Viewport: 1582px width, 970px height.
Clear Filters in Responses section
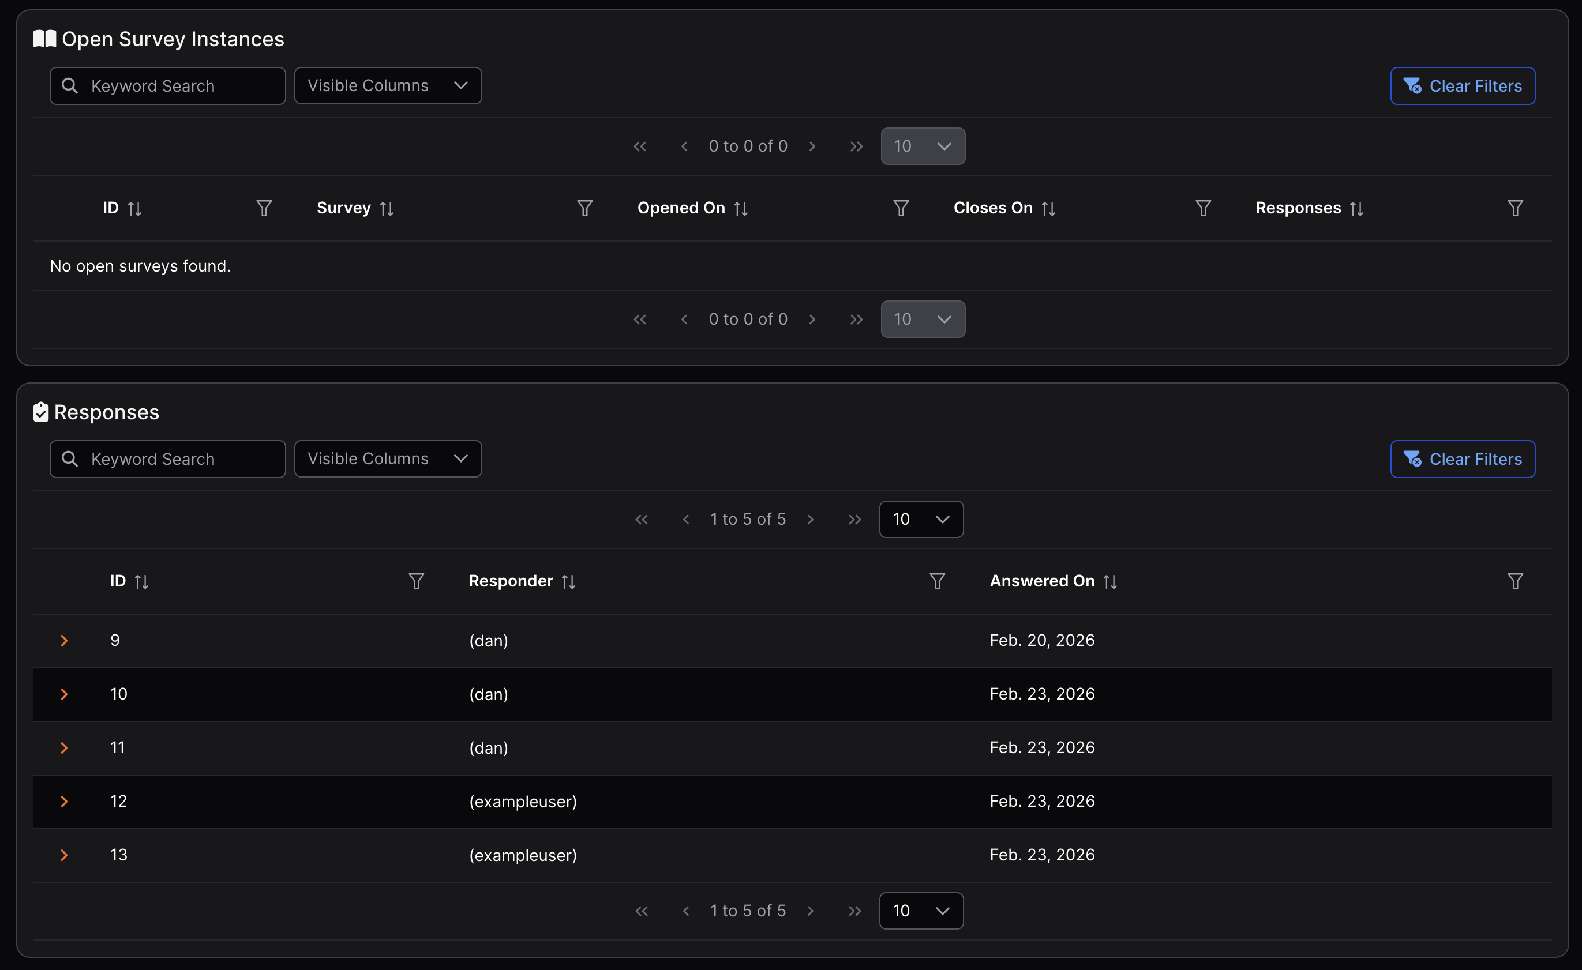coord(1462,459)
